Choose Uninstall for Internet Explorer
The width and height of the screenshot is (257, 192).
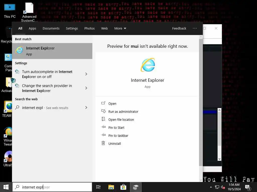(114, 143)
